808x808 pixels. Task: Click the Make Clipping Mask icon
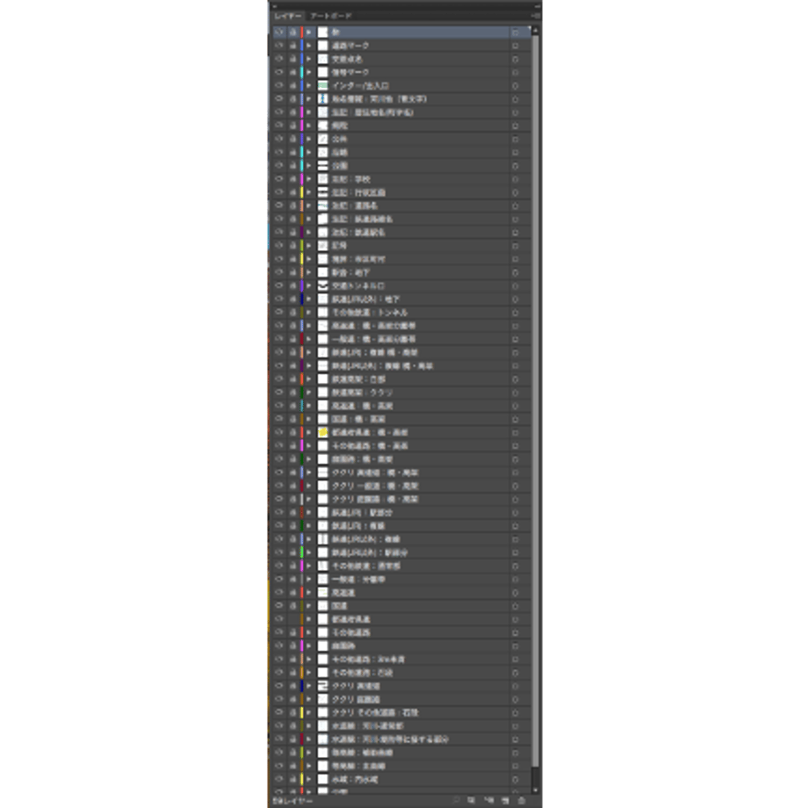click(x=472, y=800)
